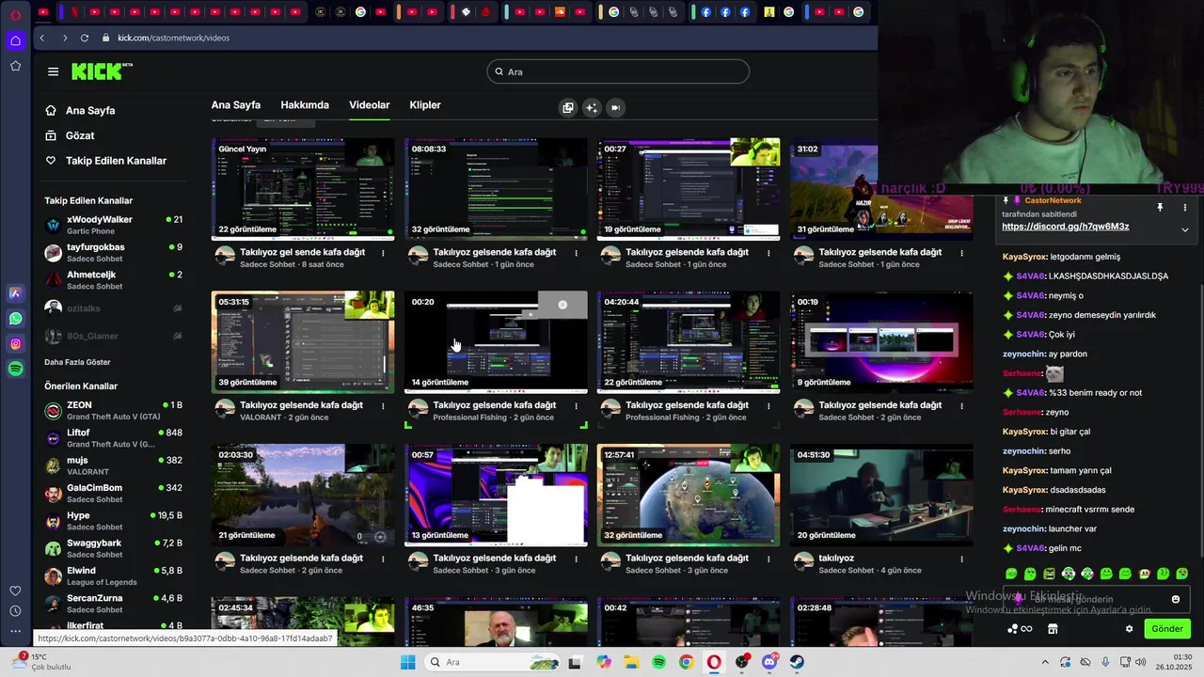Screen dimensions: 1204x677
Task: Open Spotify in the Opera sidebar
Action: pyautogui.click(x=15, y=370)
